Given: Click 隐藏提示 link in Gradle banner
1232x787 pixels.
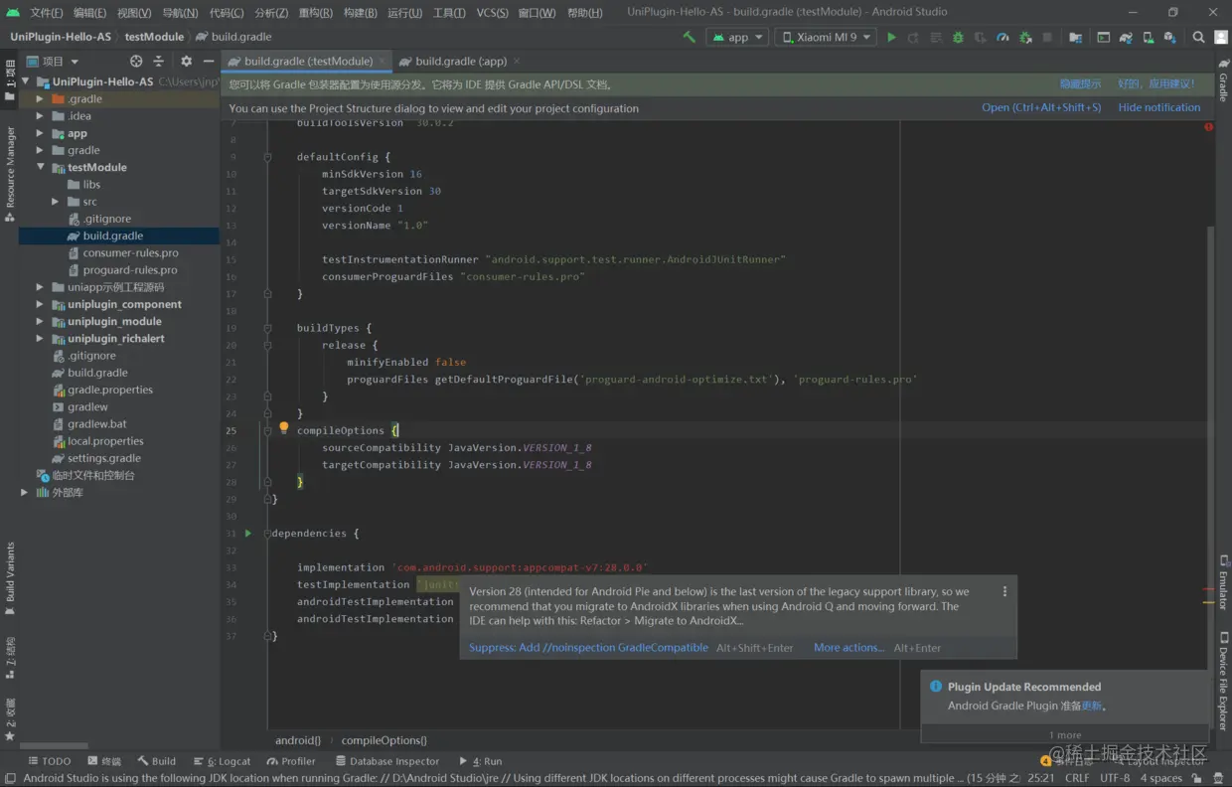Looking at the screenshot, I should [1080, 84].
